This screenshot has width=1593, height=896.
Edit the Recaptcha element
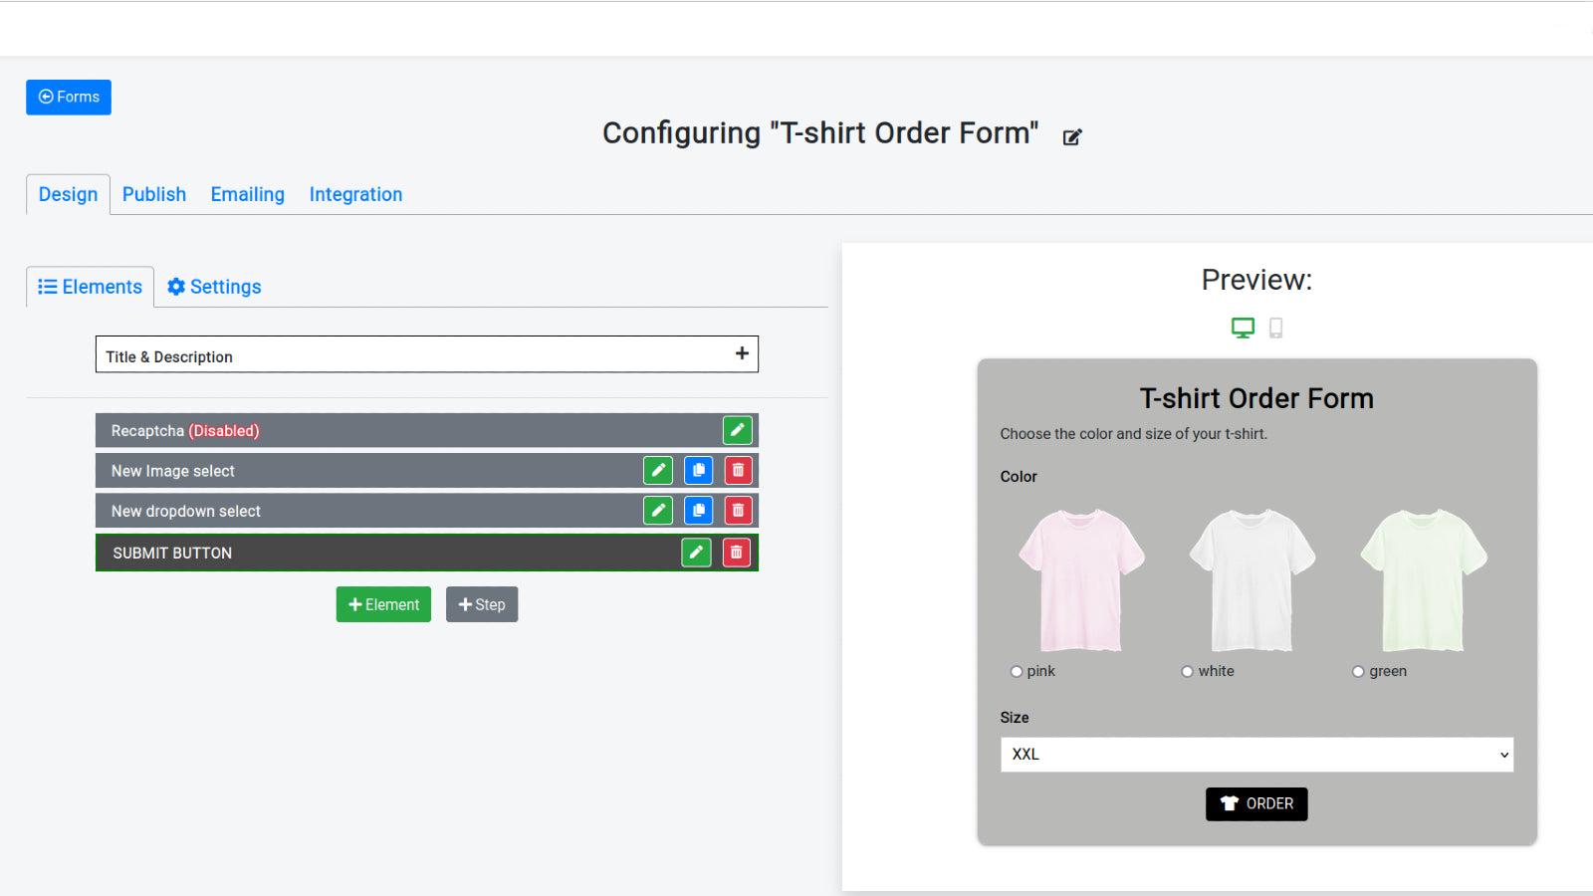737,430
